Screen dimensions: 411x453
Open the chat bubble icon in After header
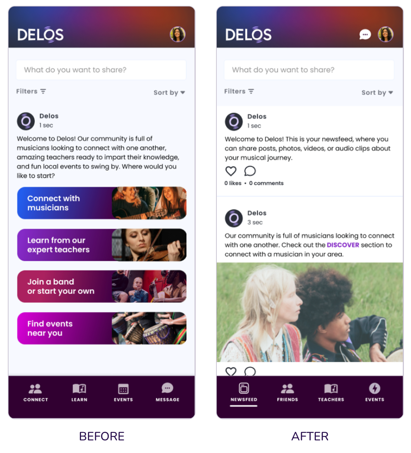[365, 35]
